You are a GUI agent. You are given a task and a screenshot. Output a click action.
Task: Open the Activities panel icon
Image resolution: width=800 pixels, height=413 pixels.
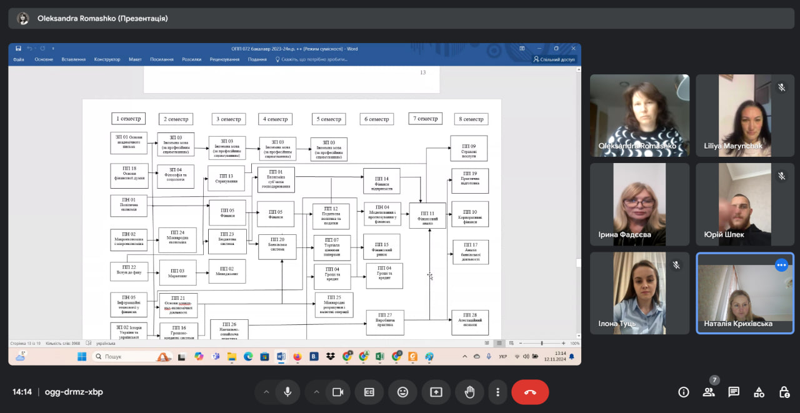click(759, 392)
